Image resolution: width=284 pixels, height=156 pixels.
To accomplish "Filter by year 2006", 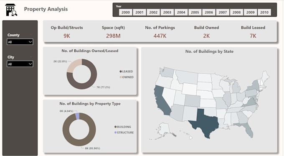I will tap(209, 12).
